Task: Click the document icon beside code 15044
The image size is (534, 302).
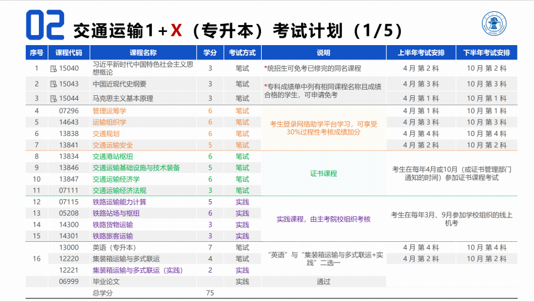Action: [x=53, y=98]
